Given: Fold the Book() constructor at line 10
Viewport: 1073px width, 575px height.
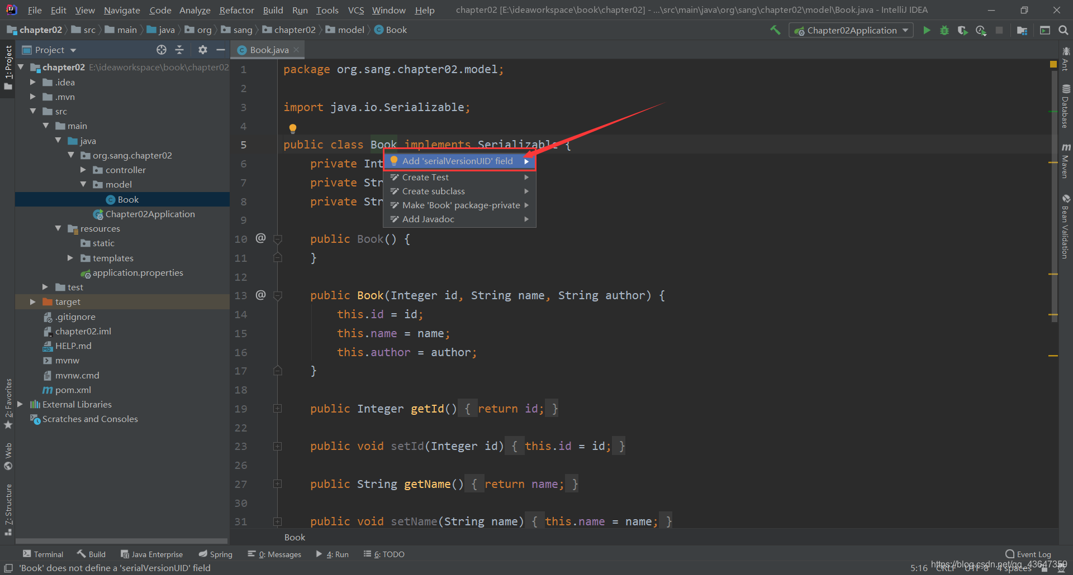Looking at the screenshot, I should (277, 239).
